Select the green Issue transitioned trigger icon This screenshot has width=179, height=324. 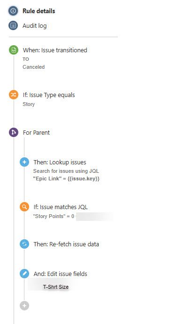pos(14,50)
